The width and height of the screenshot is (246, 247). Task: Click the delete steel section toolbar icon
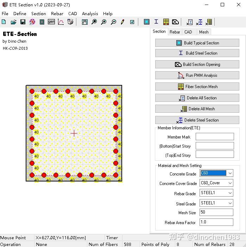[x=199, y=22]
